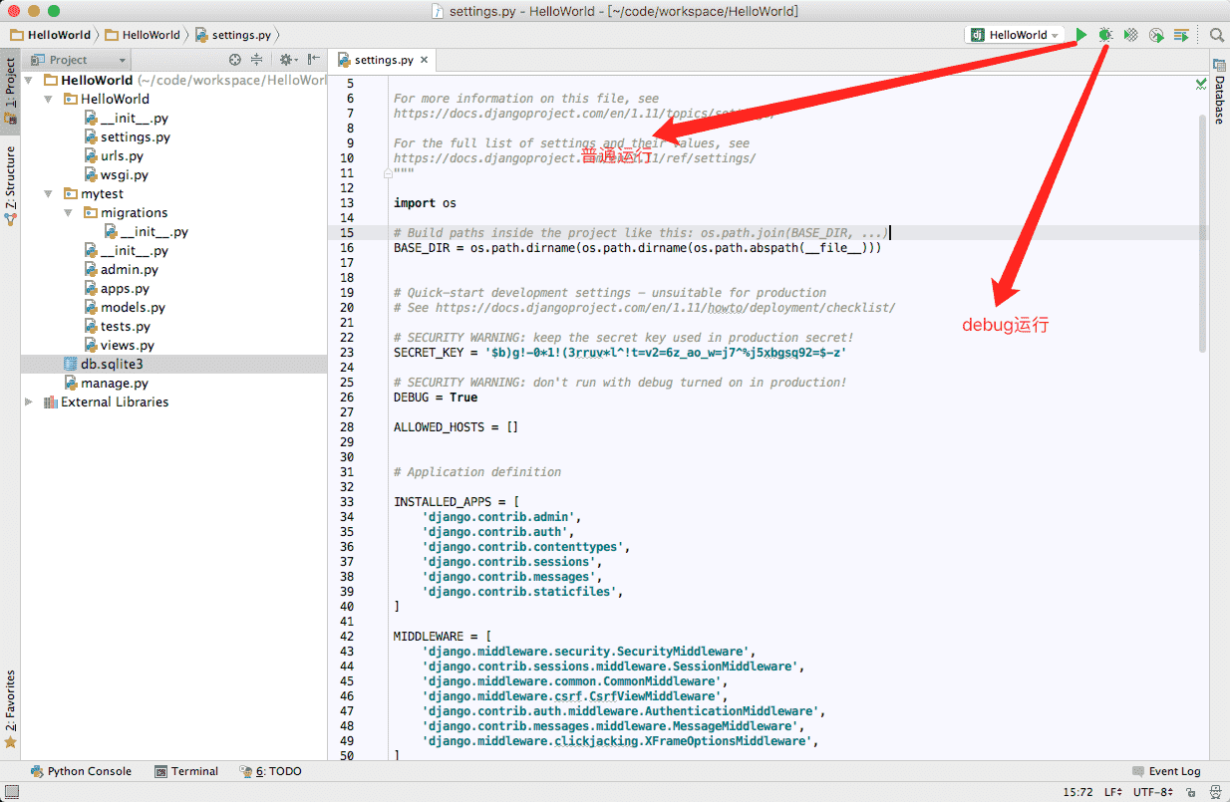Click the editor vertical scrollbar
This screenshot has width=1230, height=802.
(x=1203, y=234)
